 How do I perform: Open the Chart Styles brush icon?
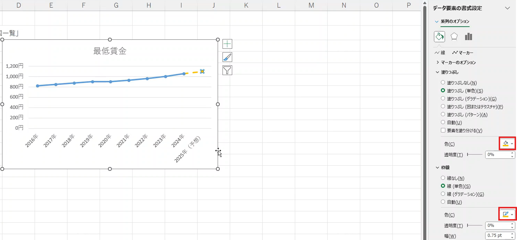tap(227, 57)
